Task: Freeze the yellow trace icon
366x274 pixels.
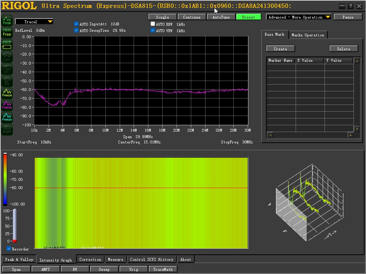Action: 7,93
